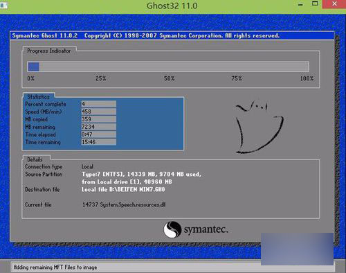
Task: Click the Details panel label
Action: pos(35,159)
